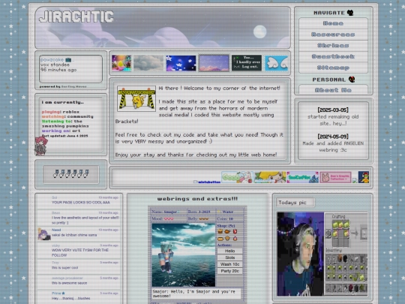The image size is (405, 304).
Task: Click the red-haired character site button
Action: (364, 177)
